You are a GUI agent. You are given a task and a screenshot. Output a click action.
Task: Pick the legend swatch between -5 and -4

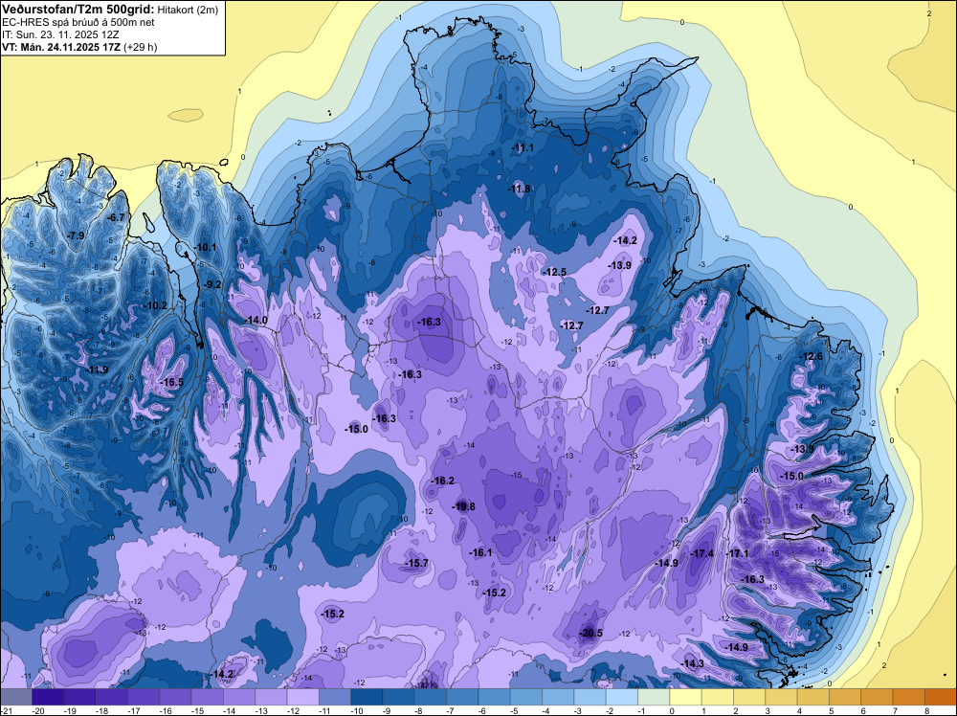526,697
